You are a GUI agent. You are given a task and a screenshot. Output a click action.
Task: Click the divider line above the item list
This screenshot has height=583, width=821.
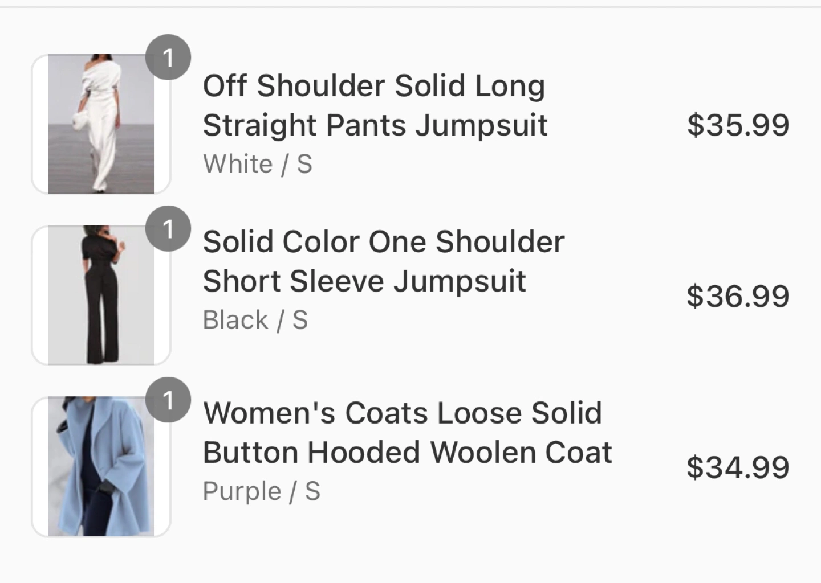(x=410, y=6)
